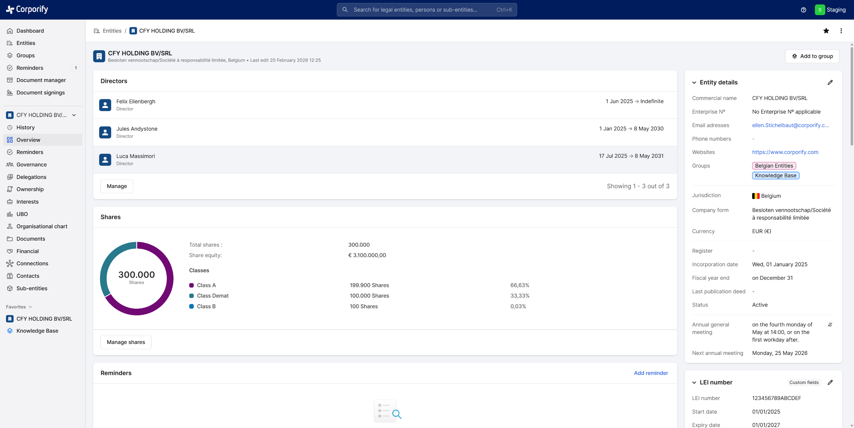Edit Entity details with pencil icon

tap(830, 82)
